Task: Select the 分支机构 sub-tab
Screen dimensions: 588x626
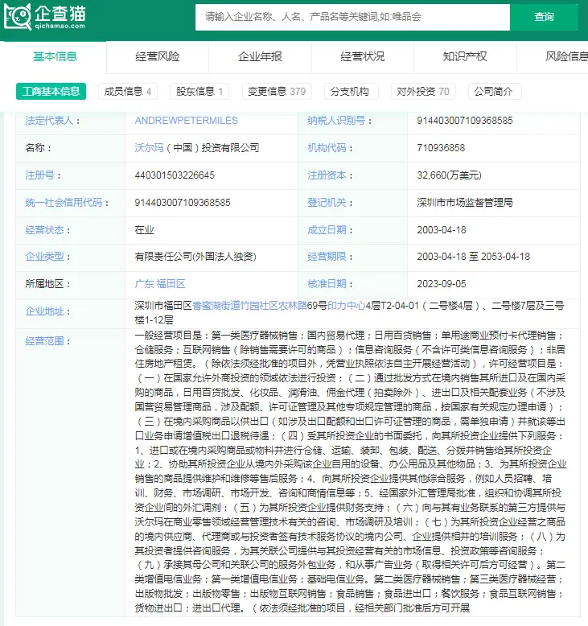Action: 350,92
